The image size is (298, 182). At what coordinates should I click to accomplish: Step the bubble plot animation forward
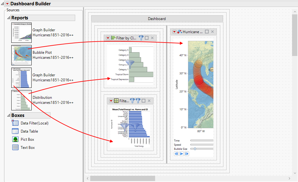pos(187,154)
